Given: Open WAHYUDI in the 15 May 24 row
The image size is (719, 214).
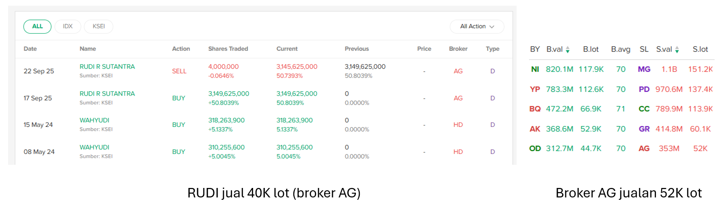Looking at the screenshot, I should (94, 120).
